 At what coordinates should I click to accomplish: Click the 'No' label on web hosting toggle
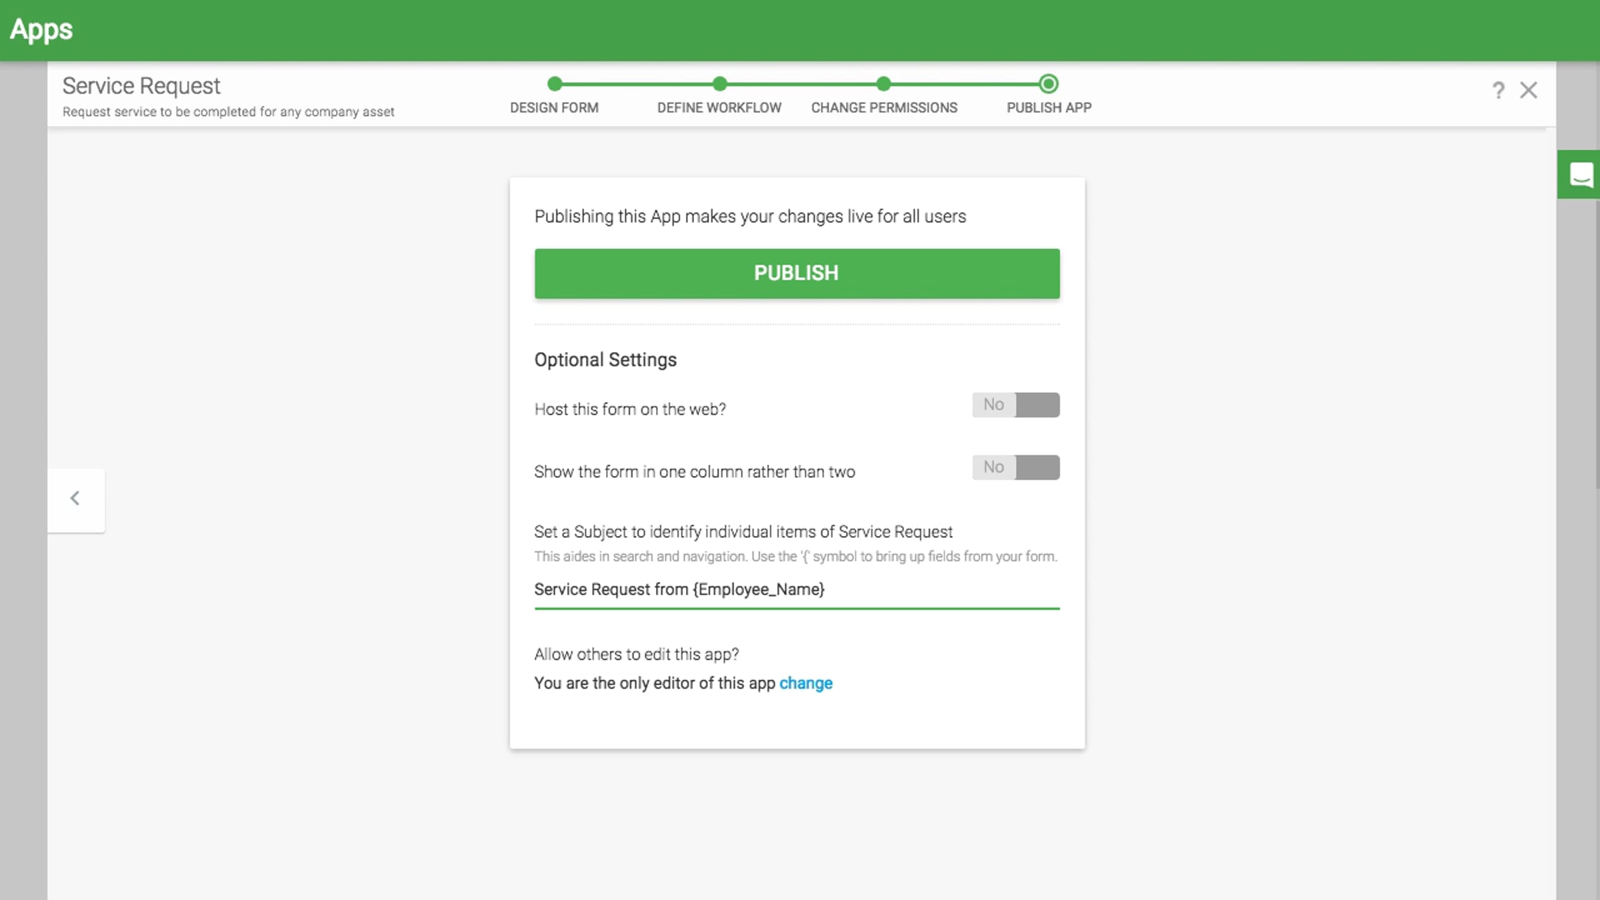(x=993, y=405)
